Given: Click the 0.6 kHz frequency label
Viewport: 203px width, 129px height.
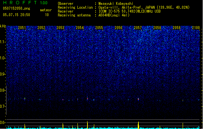Looking at the screenshot, I should pos(3,123).
